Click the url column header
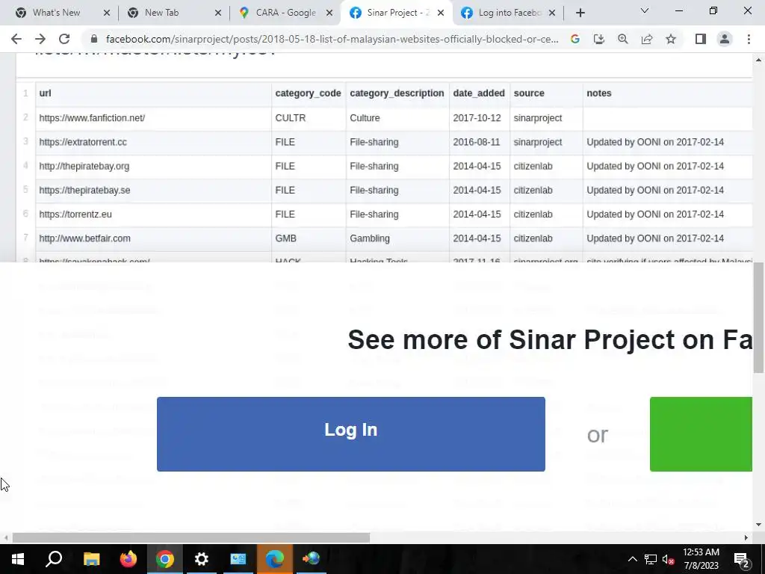 (153, 93)
